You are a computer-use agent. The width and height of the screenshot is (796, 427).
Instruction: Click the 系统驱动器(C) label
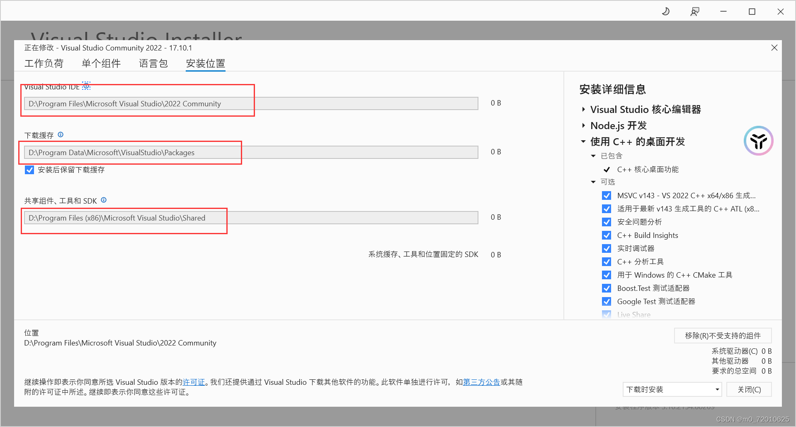(x=735, y=351)
